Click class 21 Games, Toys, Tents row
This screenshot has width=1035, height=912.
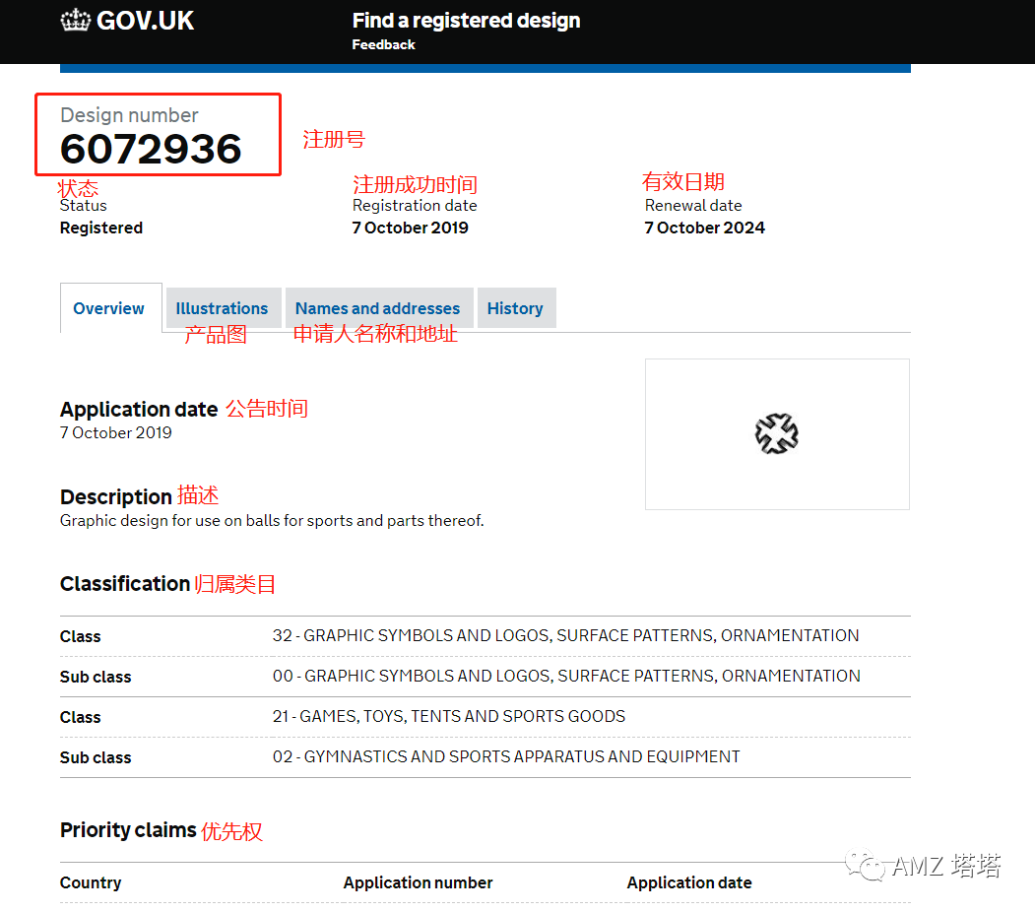click(485, 717)
